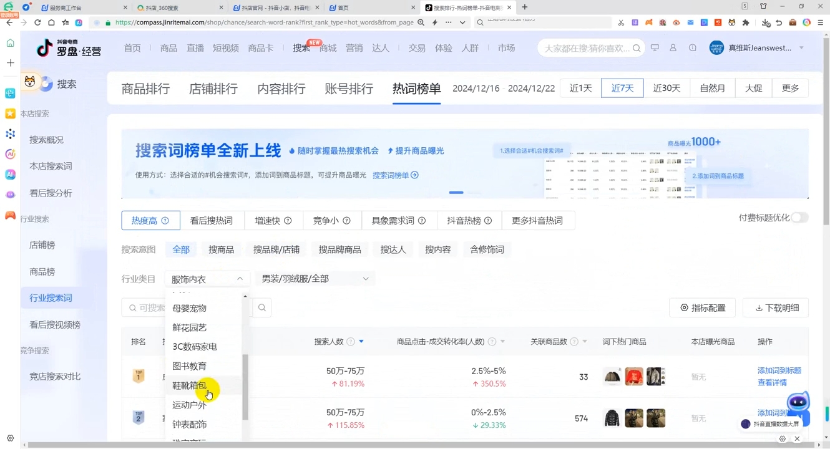Open the 达人 menu in top navigation
Image resolution: width=830 pixels, height=449 pixels.
click(x=381, y=47)
